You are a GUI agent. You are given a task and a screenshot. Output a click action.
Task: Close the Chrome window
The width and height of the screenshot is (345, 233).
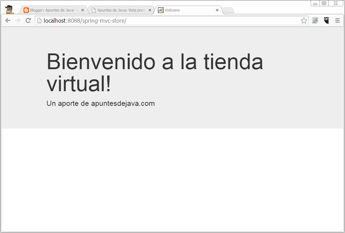click(x=336, y=3)
